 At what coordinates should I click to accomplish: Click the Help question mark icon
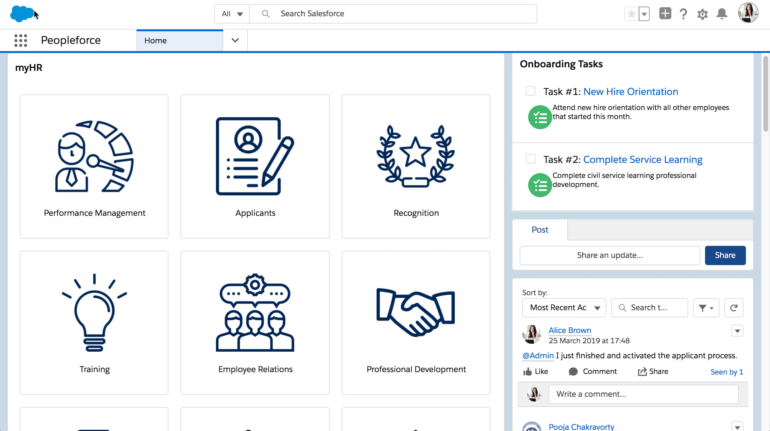click(683, 14)
